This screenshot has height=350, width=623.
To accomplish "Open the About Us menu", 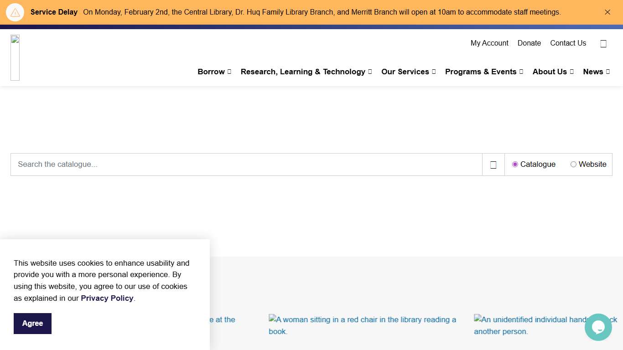I will (x=553, y=72).
